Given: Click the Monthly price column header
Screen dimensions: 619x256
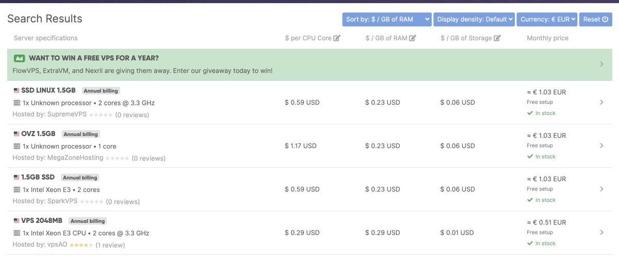Looking at the screenshot, I should click(x=547, y=38).
